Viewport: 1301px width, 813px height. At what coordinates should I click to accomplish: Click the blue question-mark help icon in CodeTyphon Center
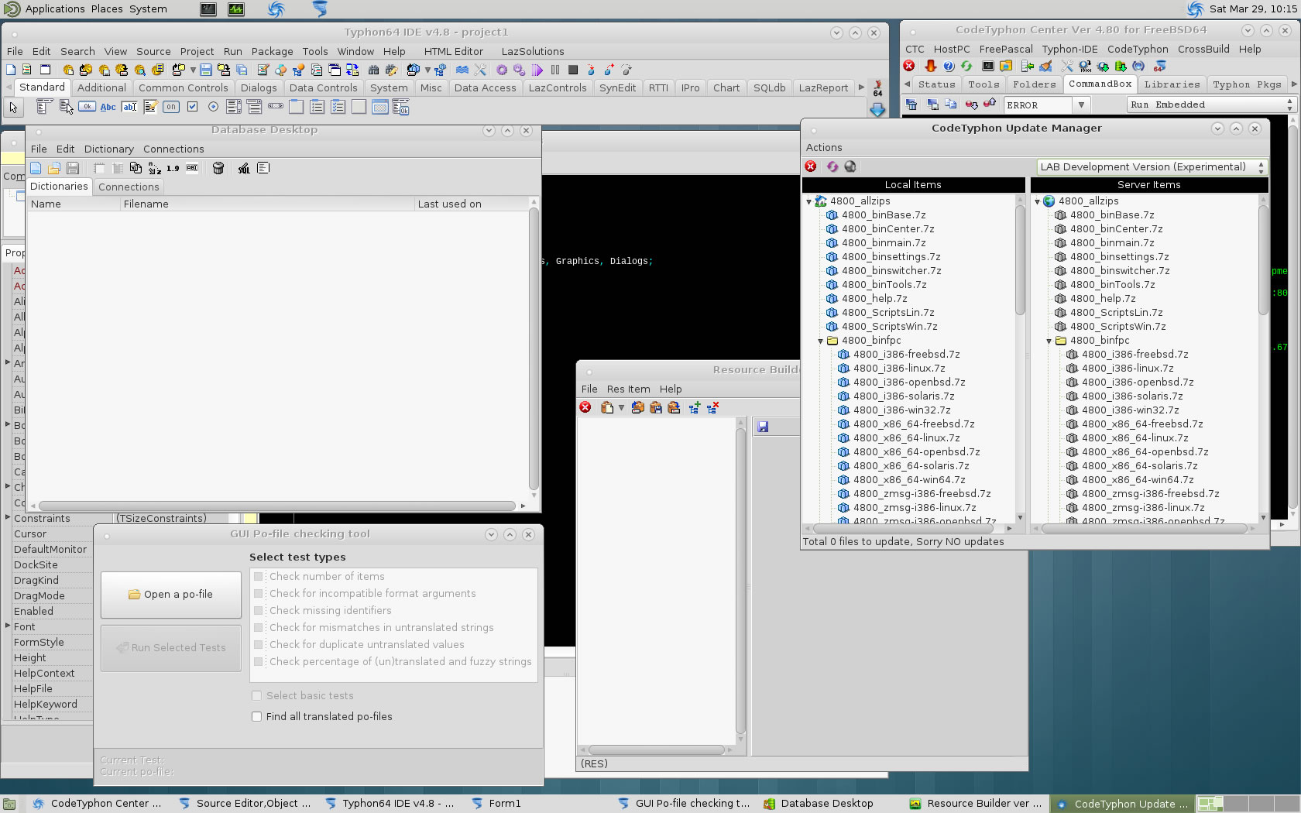tap(948, 66)
